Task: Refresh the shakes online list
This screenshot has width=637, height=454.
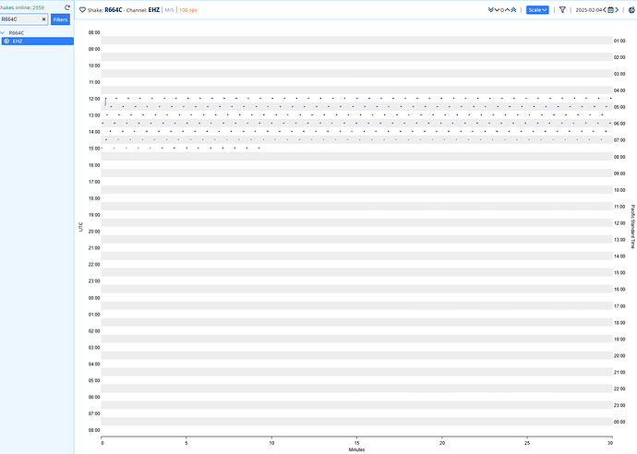Action: [x=67, y=7]
